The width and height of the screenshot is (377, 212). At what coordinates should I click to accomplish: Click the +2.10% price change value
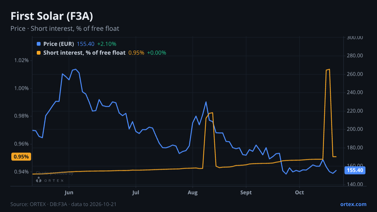point(107,44)
